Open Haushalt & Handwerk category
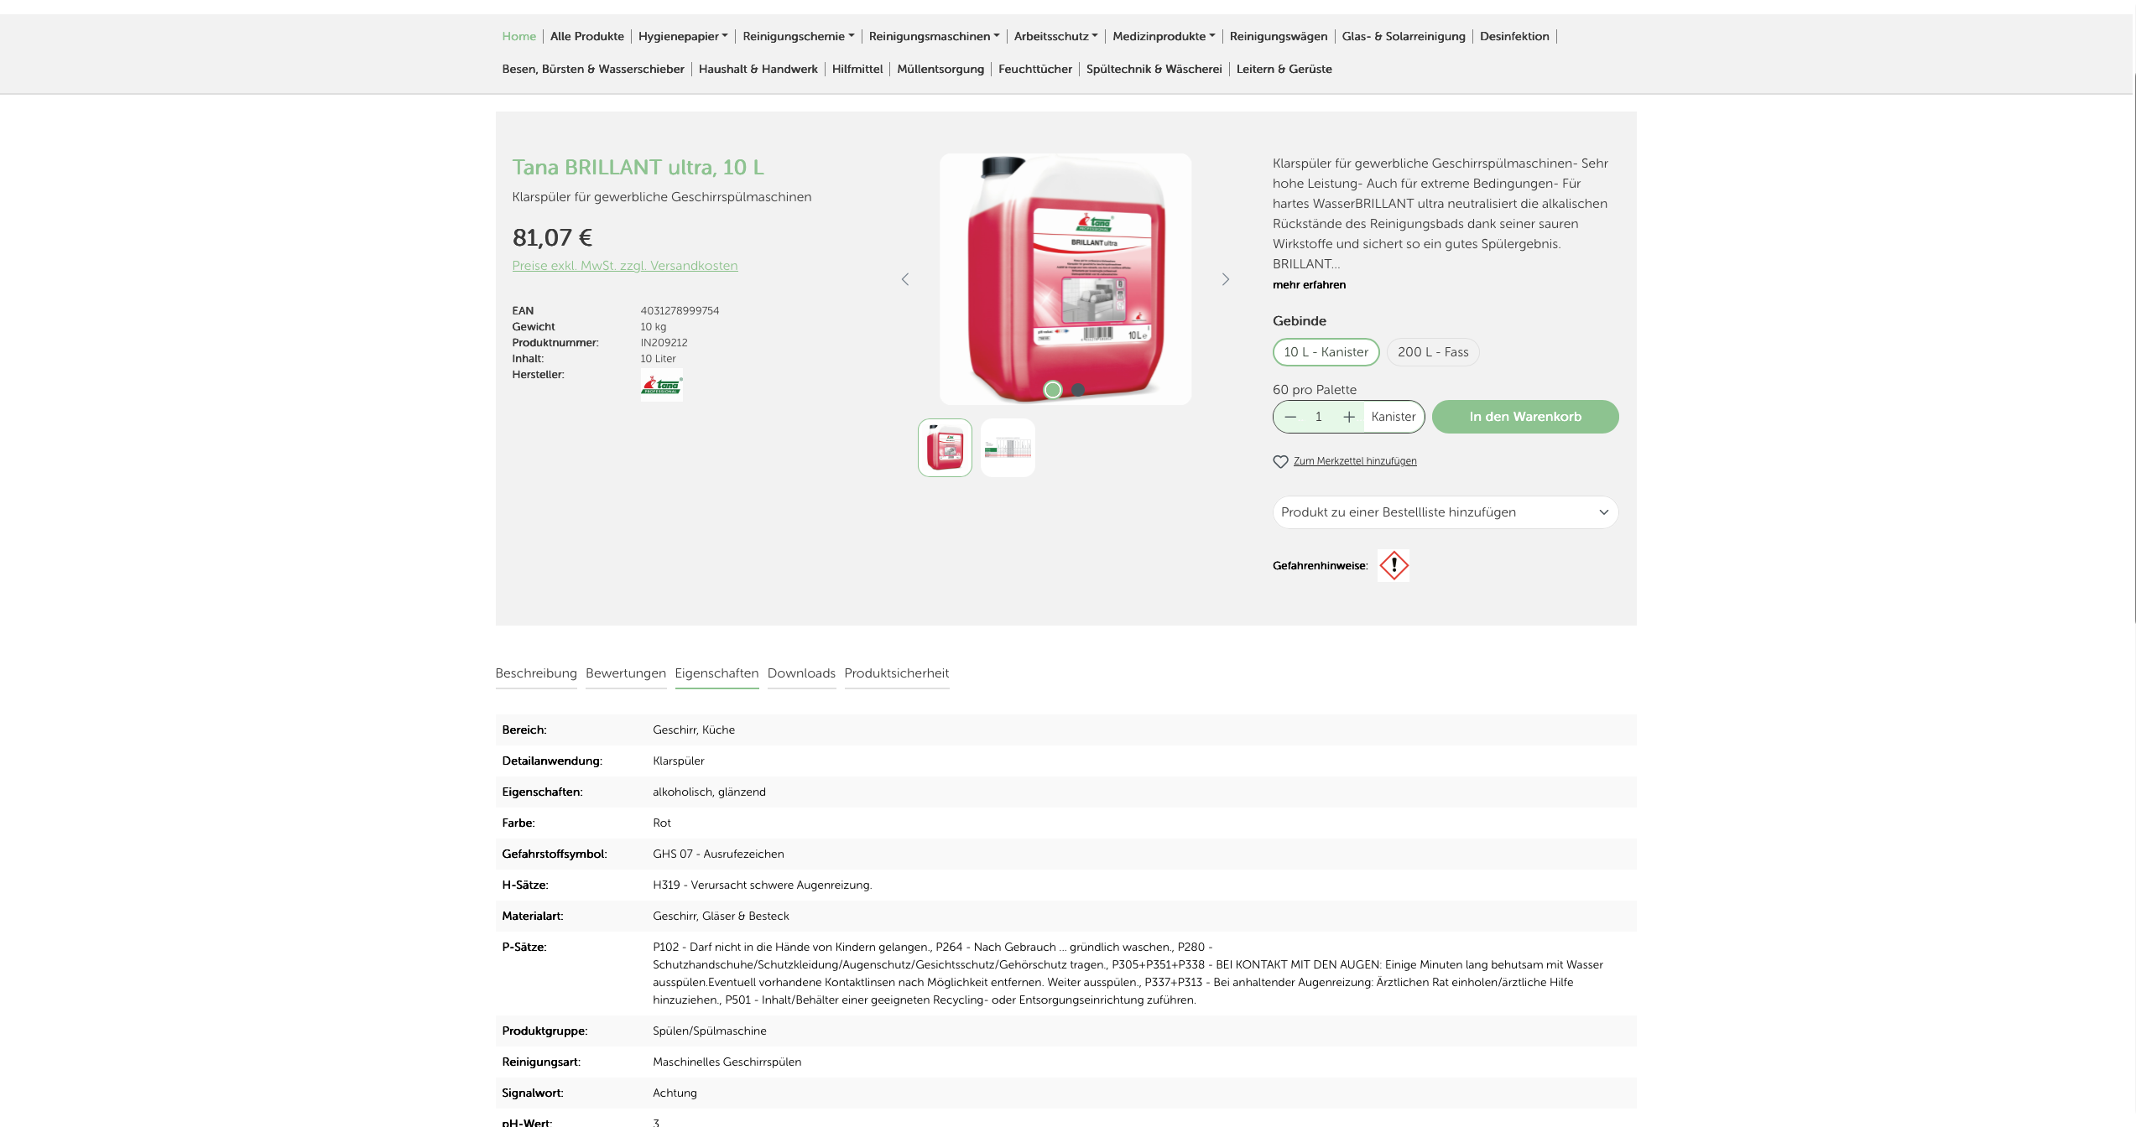This screenshot has height=1127, width=2136. [758, 69]
